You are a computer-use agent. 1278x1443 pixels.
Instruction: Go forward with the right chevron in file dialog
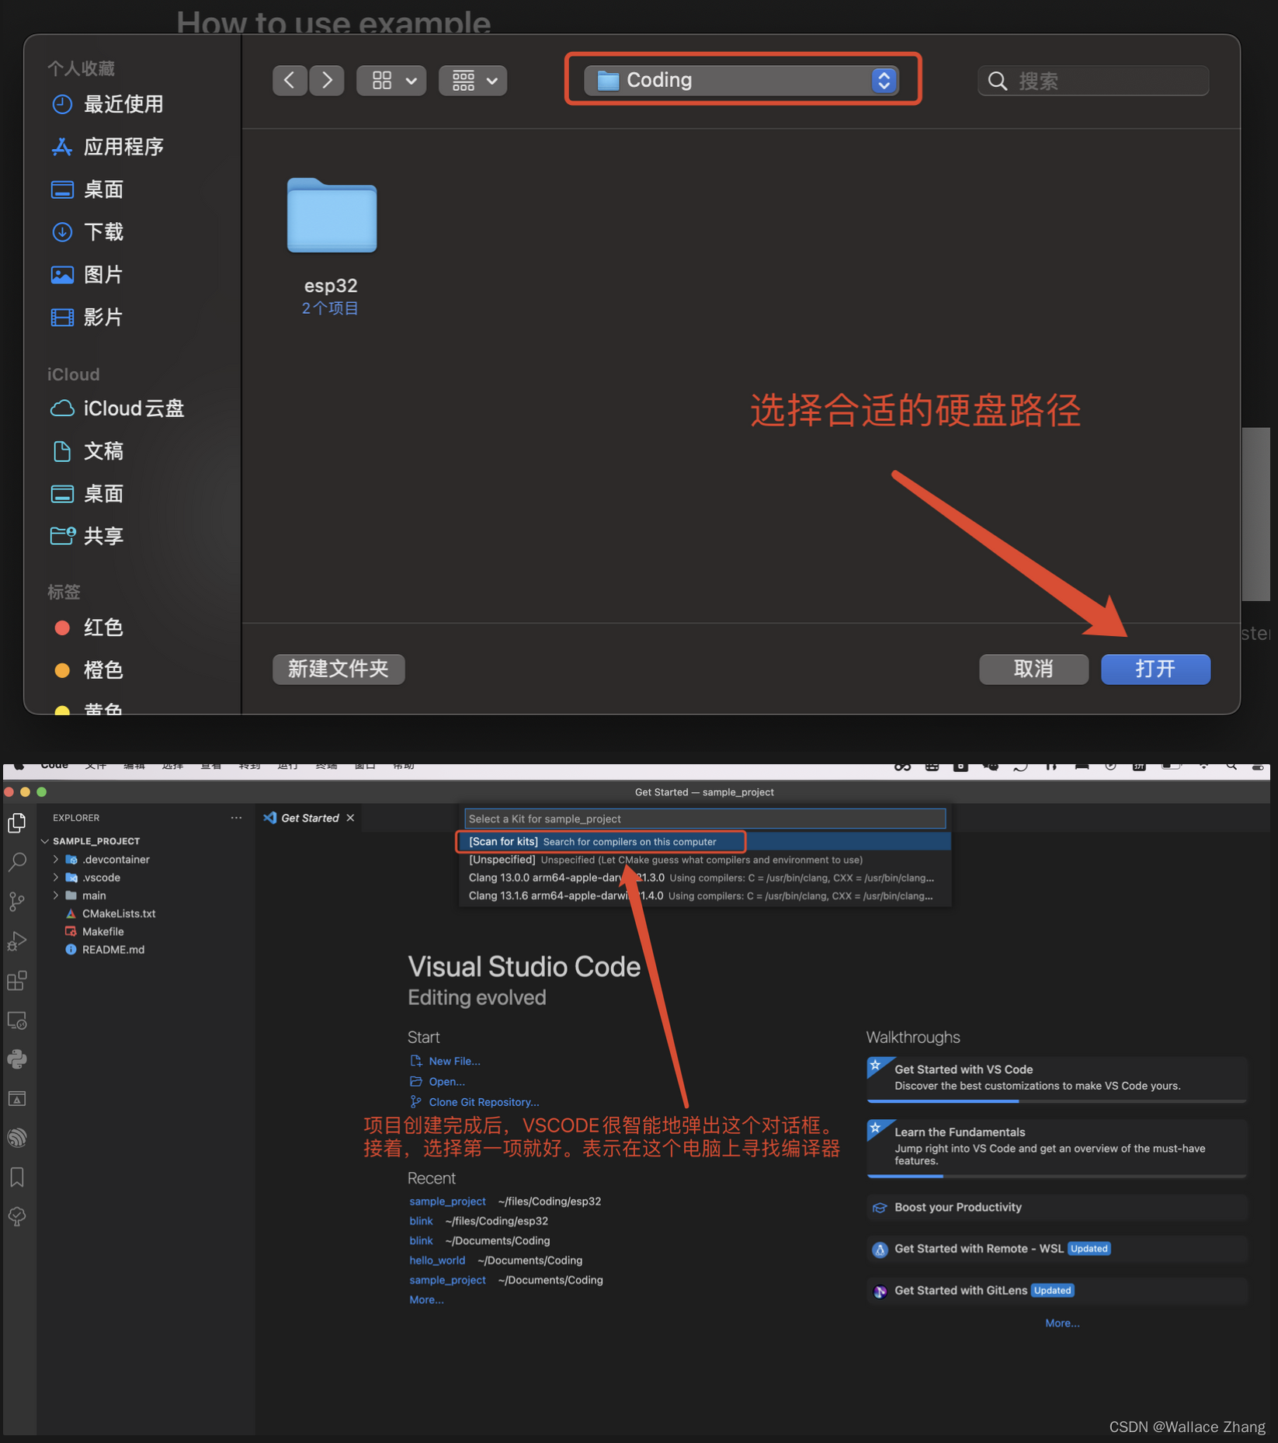327,80
